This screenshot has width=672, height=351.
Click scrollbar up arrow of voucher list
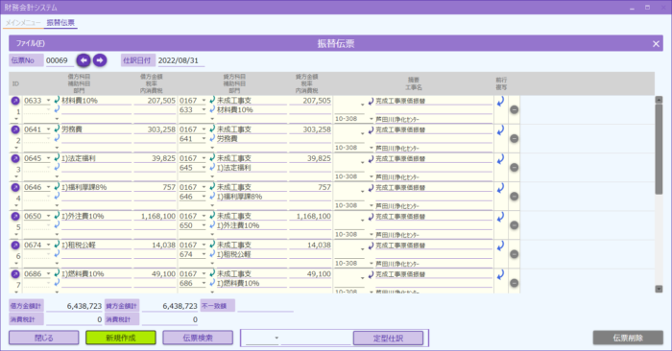pyautogui.click(x=659, y=100)
